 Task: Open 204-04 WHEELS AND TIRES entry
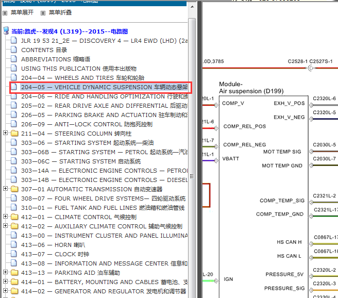(82, 78)
